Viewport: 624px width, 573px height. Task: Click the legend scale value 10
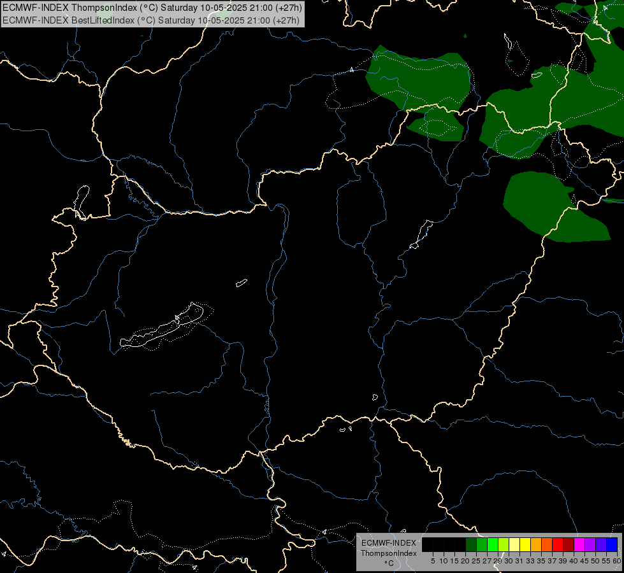(444, 561)
